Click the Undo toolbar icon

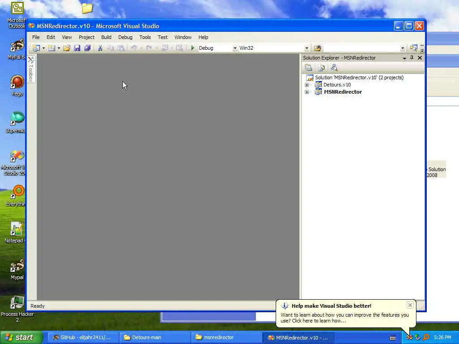click(134, 48)
